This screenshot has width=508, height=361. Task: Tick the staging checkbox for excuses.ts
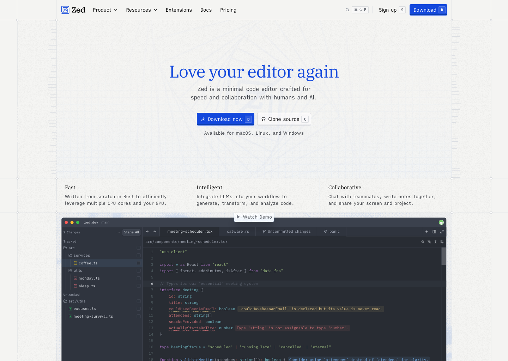[139, 309]
